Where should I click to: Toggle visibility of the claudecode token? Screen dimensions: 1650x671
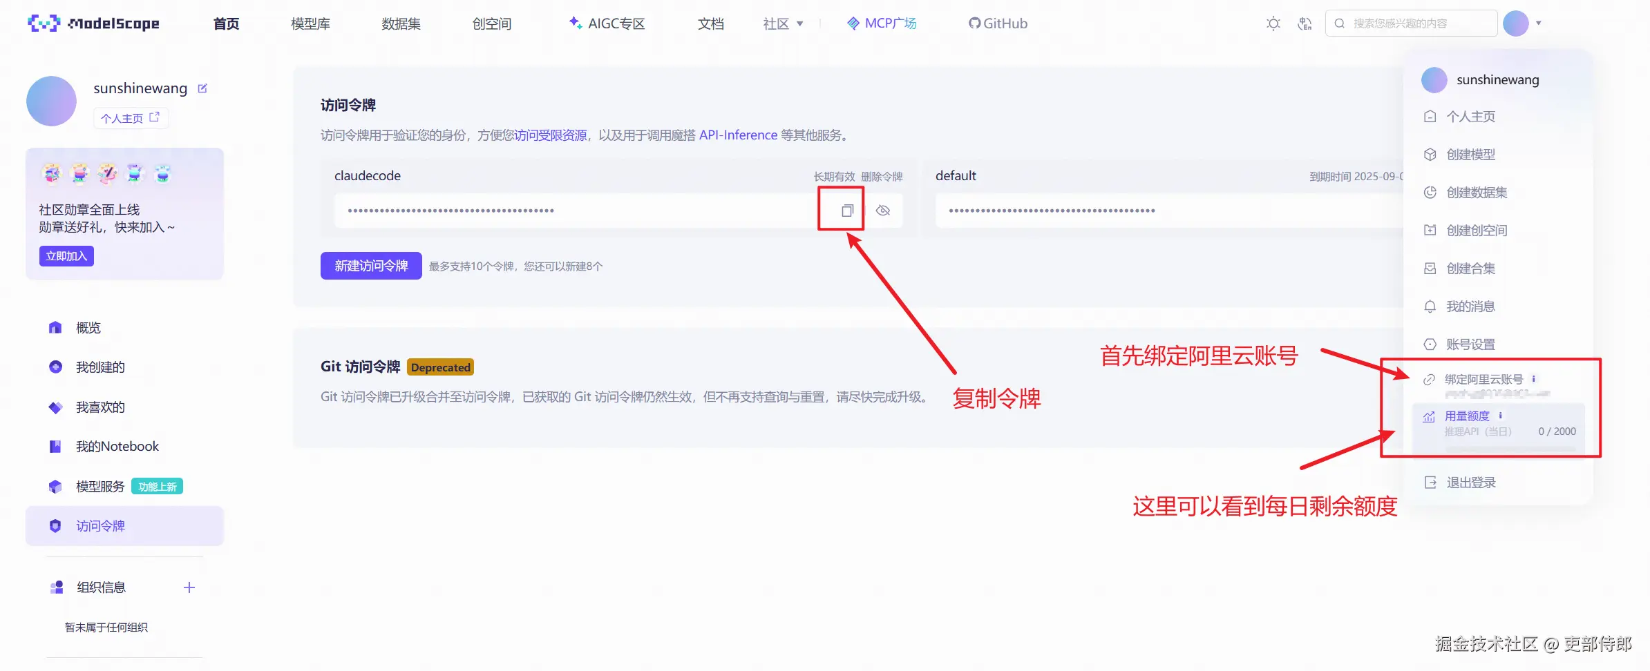pyautogui.click(x=883, y=211)
